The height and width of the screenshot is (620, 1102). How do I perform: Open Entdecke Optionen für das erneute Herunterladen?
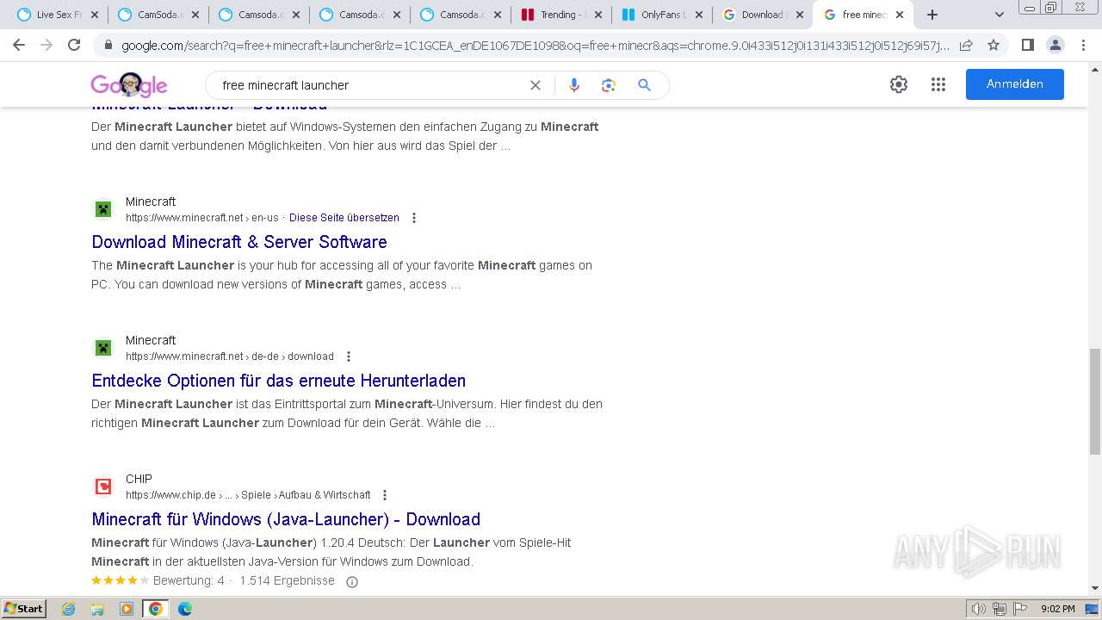point(279,381)
